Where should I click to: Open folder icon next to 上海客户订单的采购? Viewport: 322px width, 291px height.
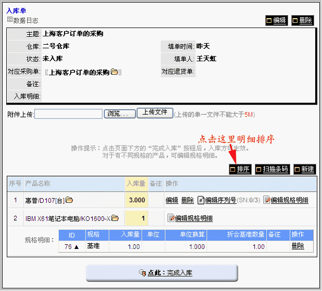point(114,72)
